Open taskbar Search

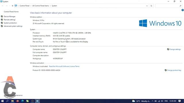click(7, 101)
